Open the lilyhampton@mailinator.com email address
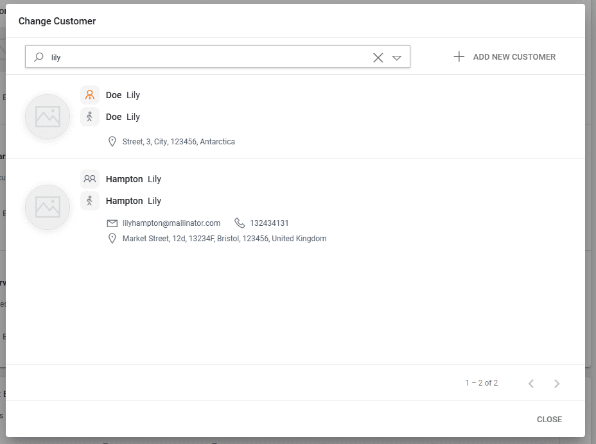The height and width of the screenshot is (444, 596). [x=171, y=223]
